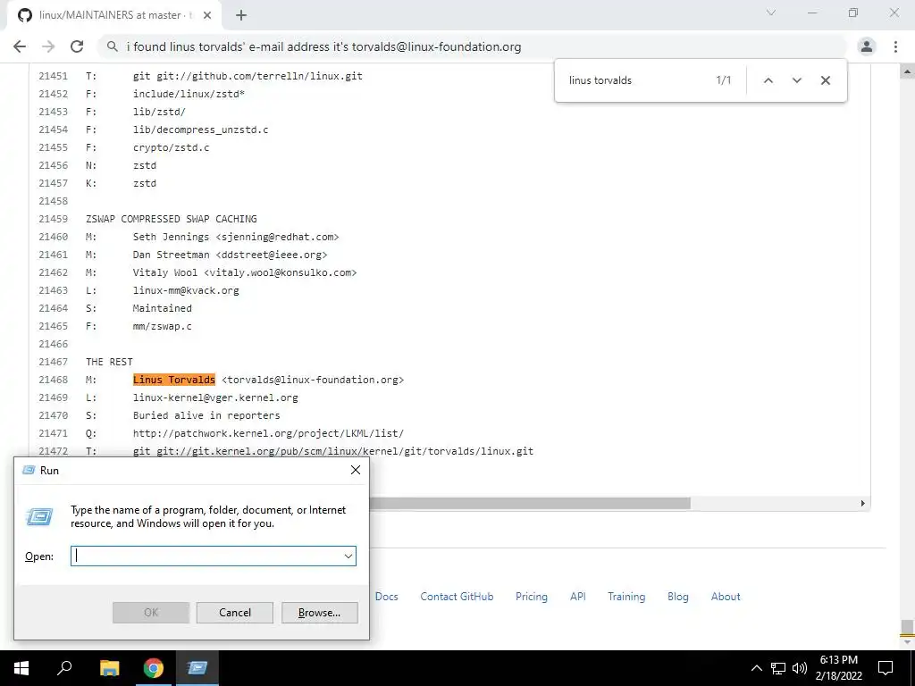The image size is (915, 686).
Task: Open the API footer link
Action: click(578, 597)
